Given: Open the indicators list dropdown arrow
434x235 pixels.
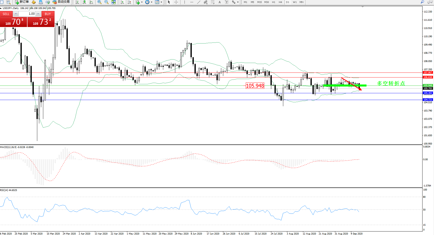Looking at the screenshot, I should coord(142,2).
